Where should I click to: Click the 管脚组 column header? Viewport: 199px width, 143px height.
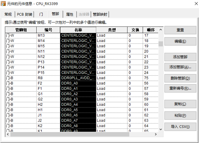pos(21,30)
